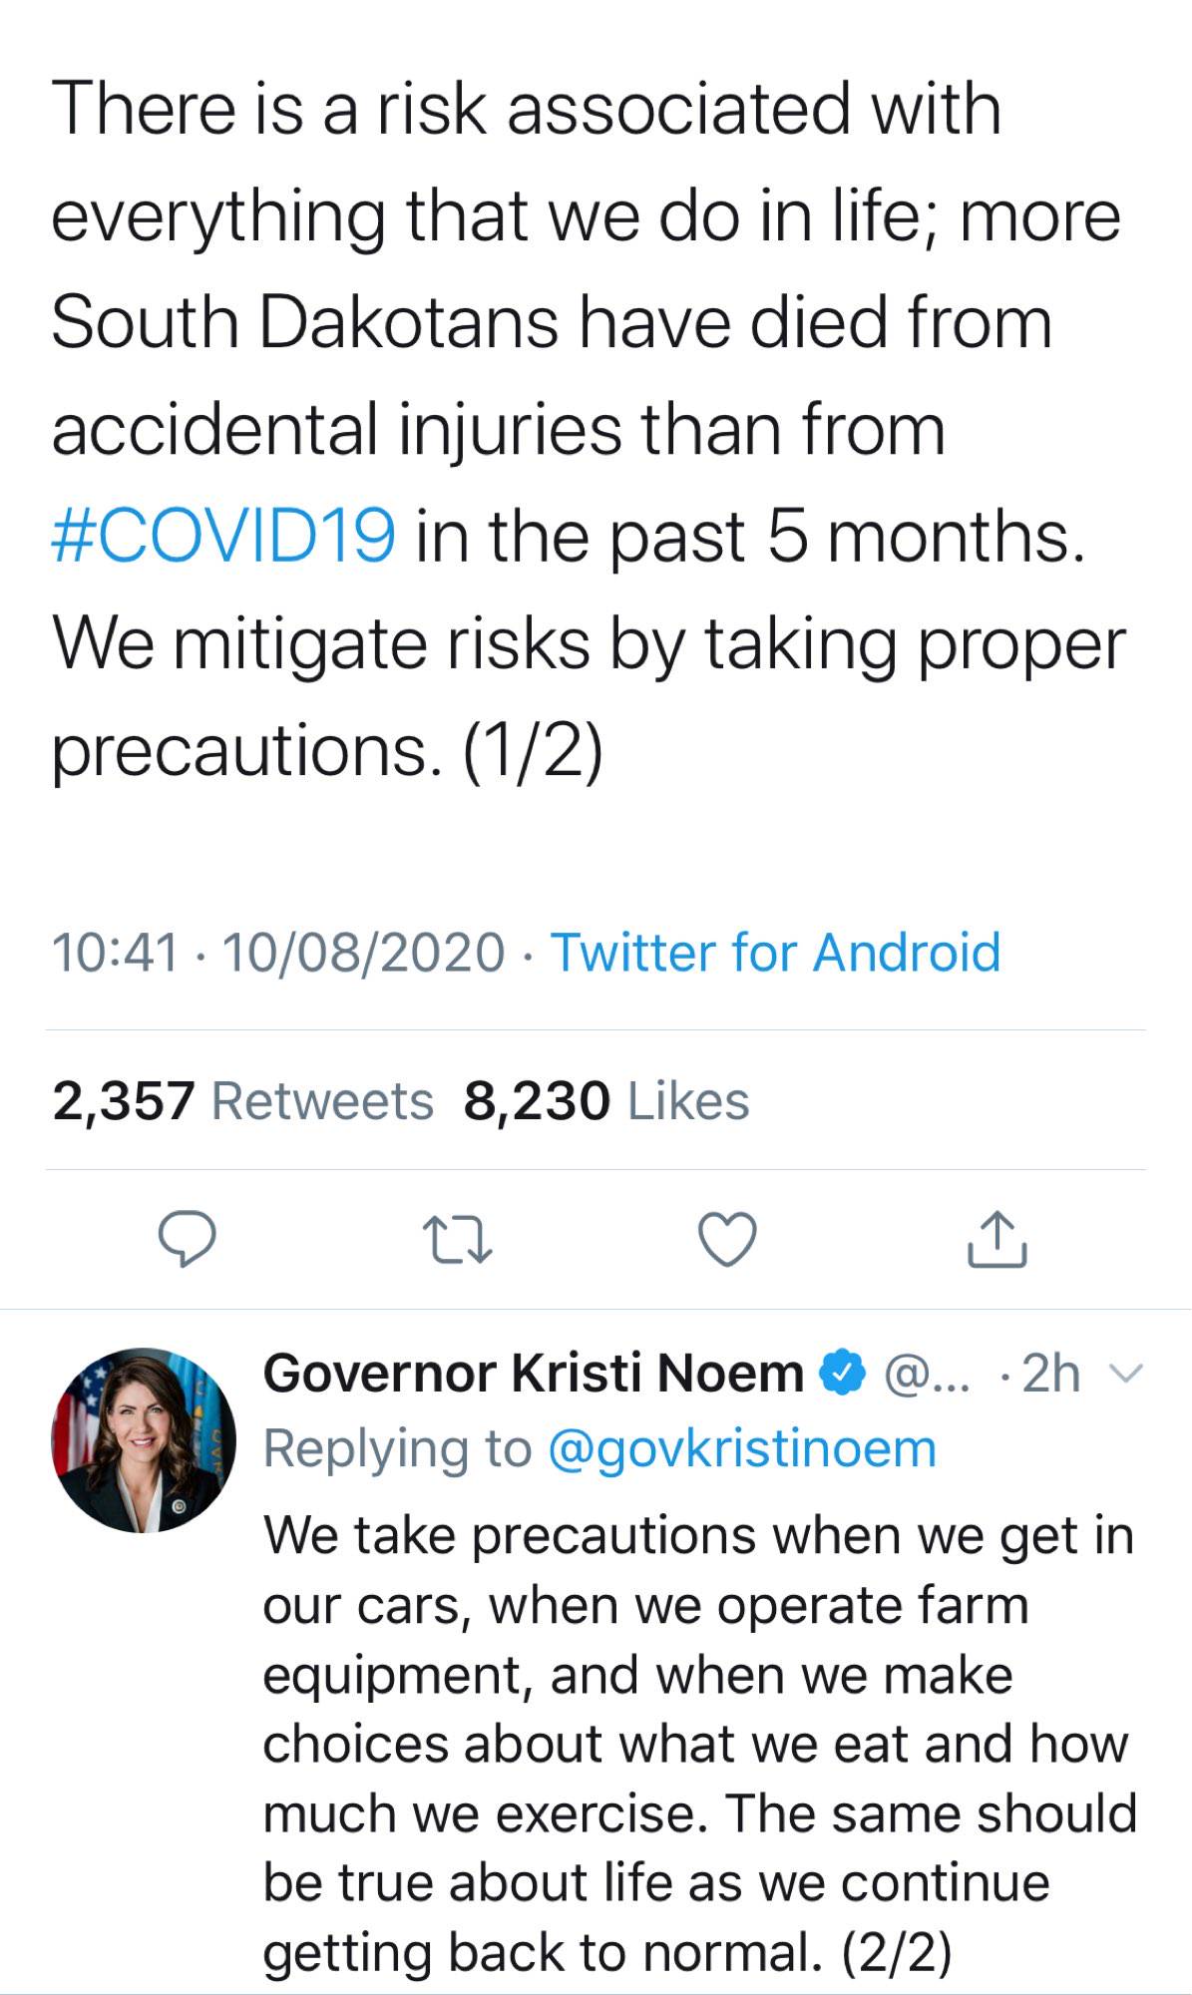Like the tweet with the heart icon

tap(726, 1239)
